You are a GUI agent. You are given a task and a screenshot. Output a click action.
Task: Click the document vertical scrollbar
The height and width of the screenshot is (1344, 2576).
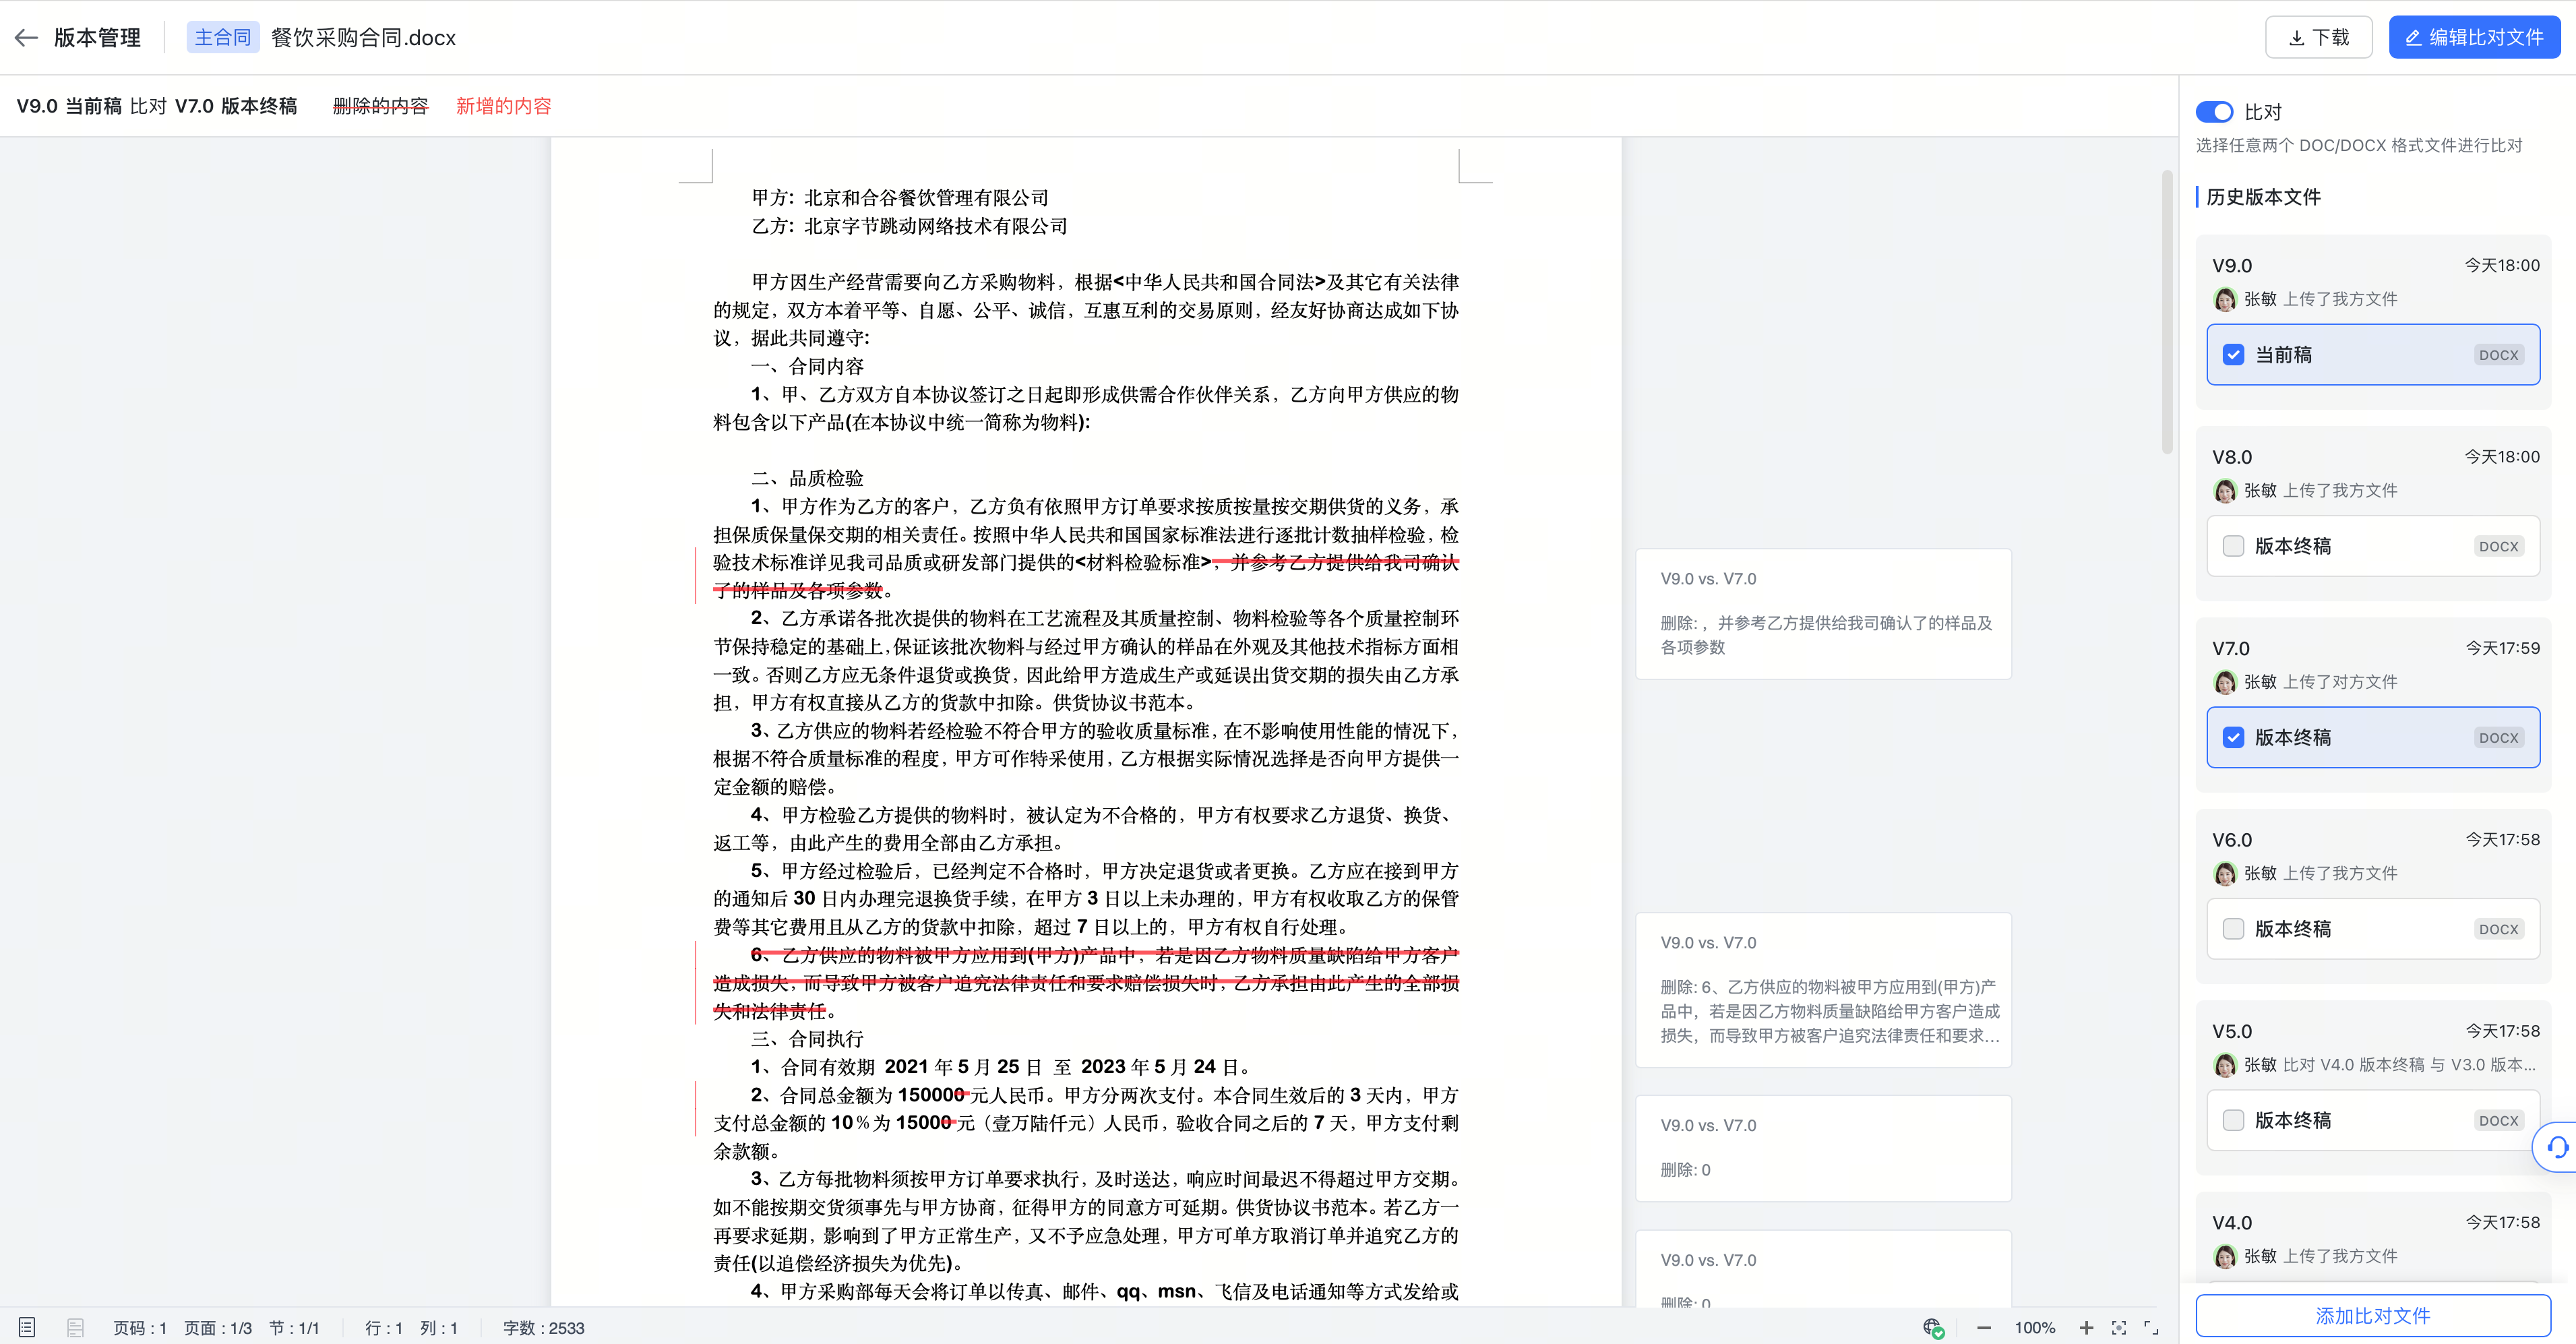pyautogui.click(x=2166, y=312)
